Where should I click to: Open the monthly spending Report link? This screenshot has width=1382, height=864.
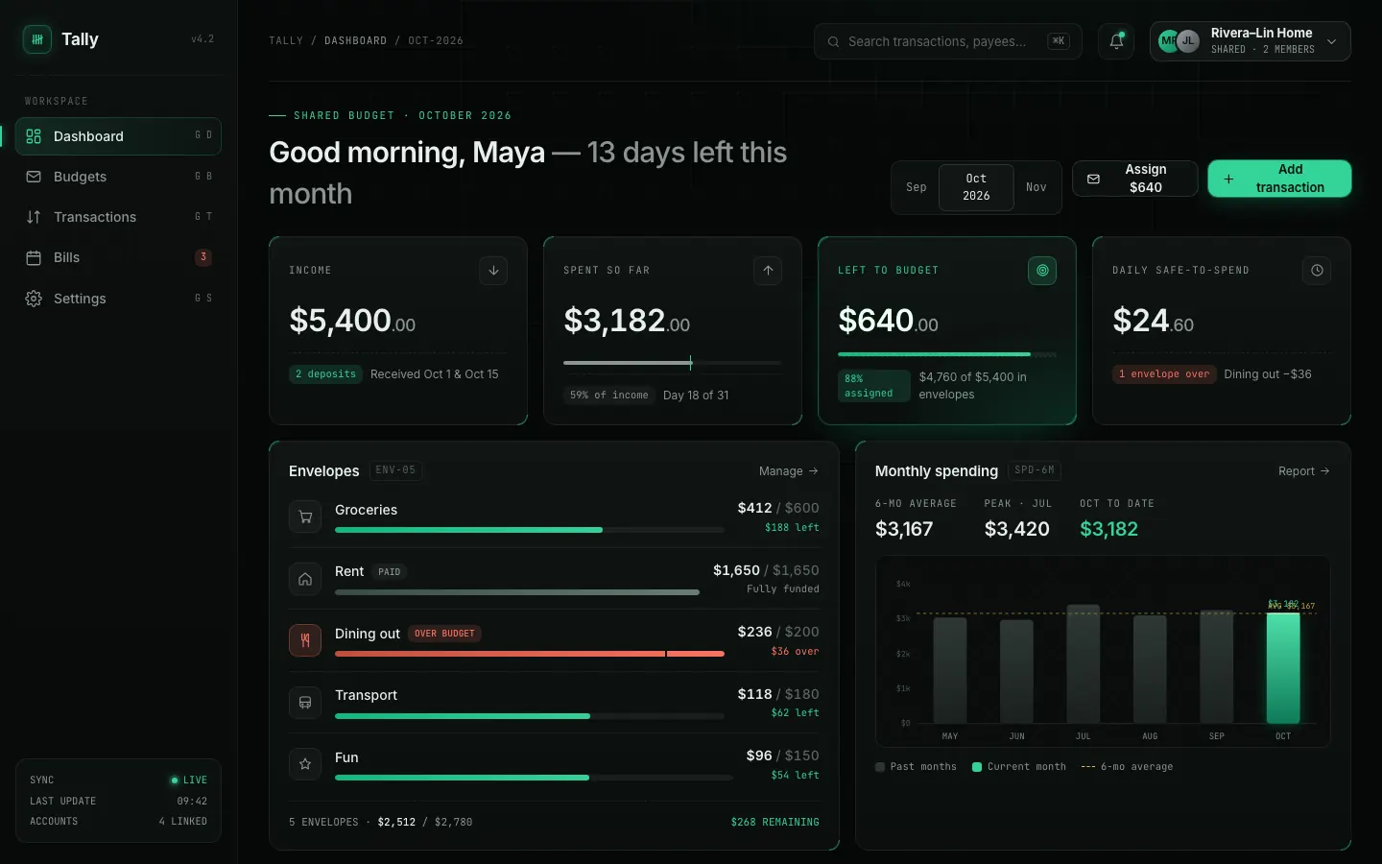1304,471
